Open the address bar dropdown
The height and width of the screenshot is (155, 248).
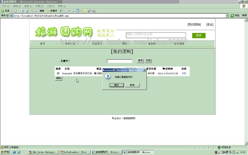[x=227, y=15]
